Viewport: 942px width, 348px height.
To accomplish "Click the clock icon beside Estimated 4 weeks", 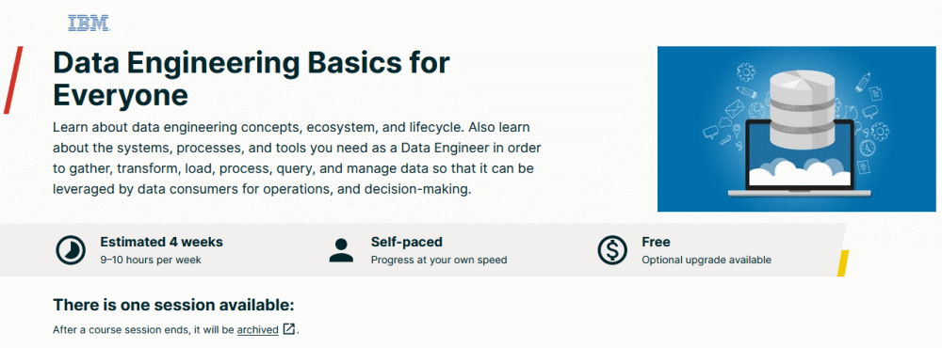I will pyautogui.click(x=71, y=250).
